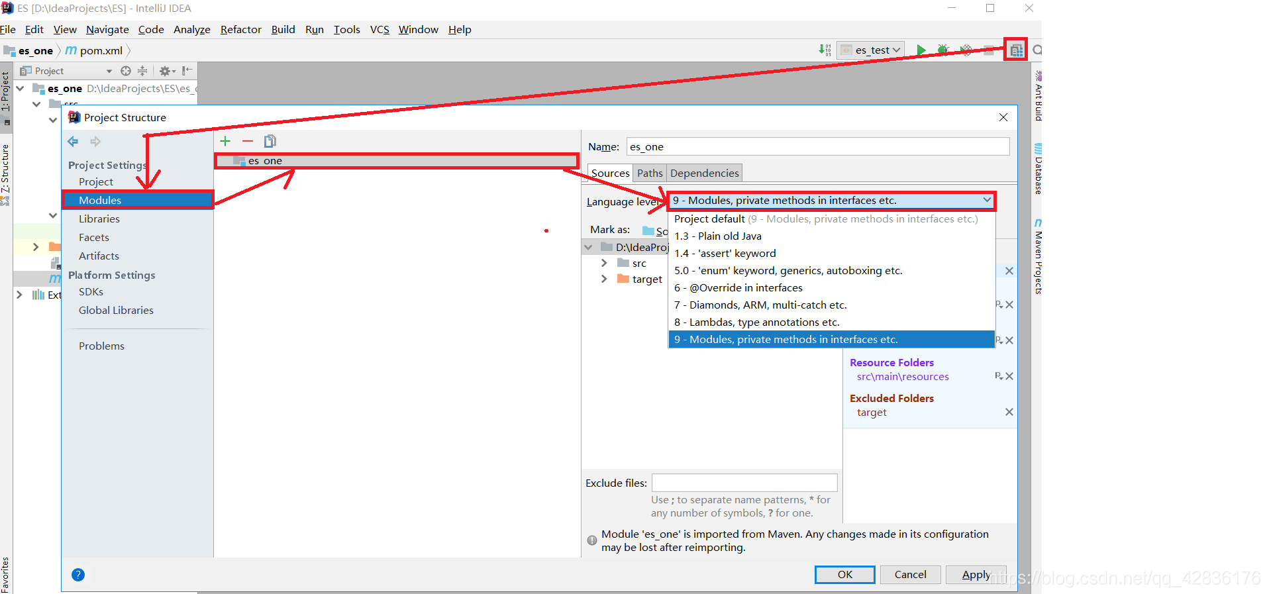Toggle the 1: Project side tab

[x=6, y=98]
